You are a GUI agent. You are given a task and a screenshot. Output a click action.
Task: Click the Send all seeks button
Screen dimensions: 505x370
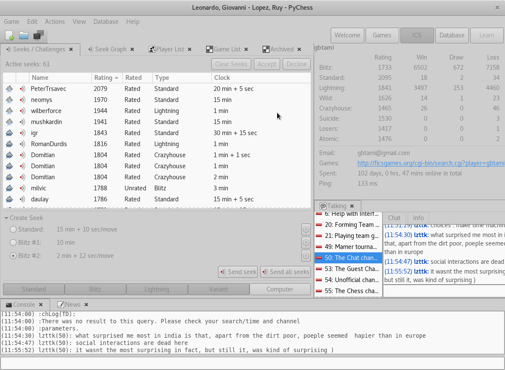285,272
